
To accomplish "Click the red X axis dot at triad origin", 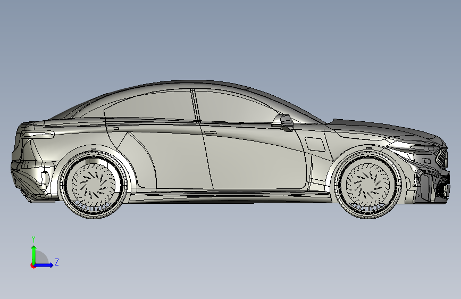I will [x=33, y=265].
